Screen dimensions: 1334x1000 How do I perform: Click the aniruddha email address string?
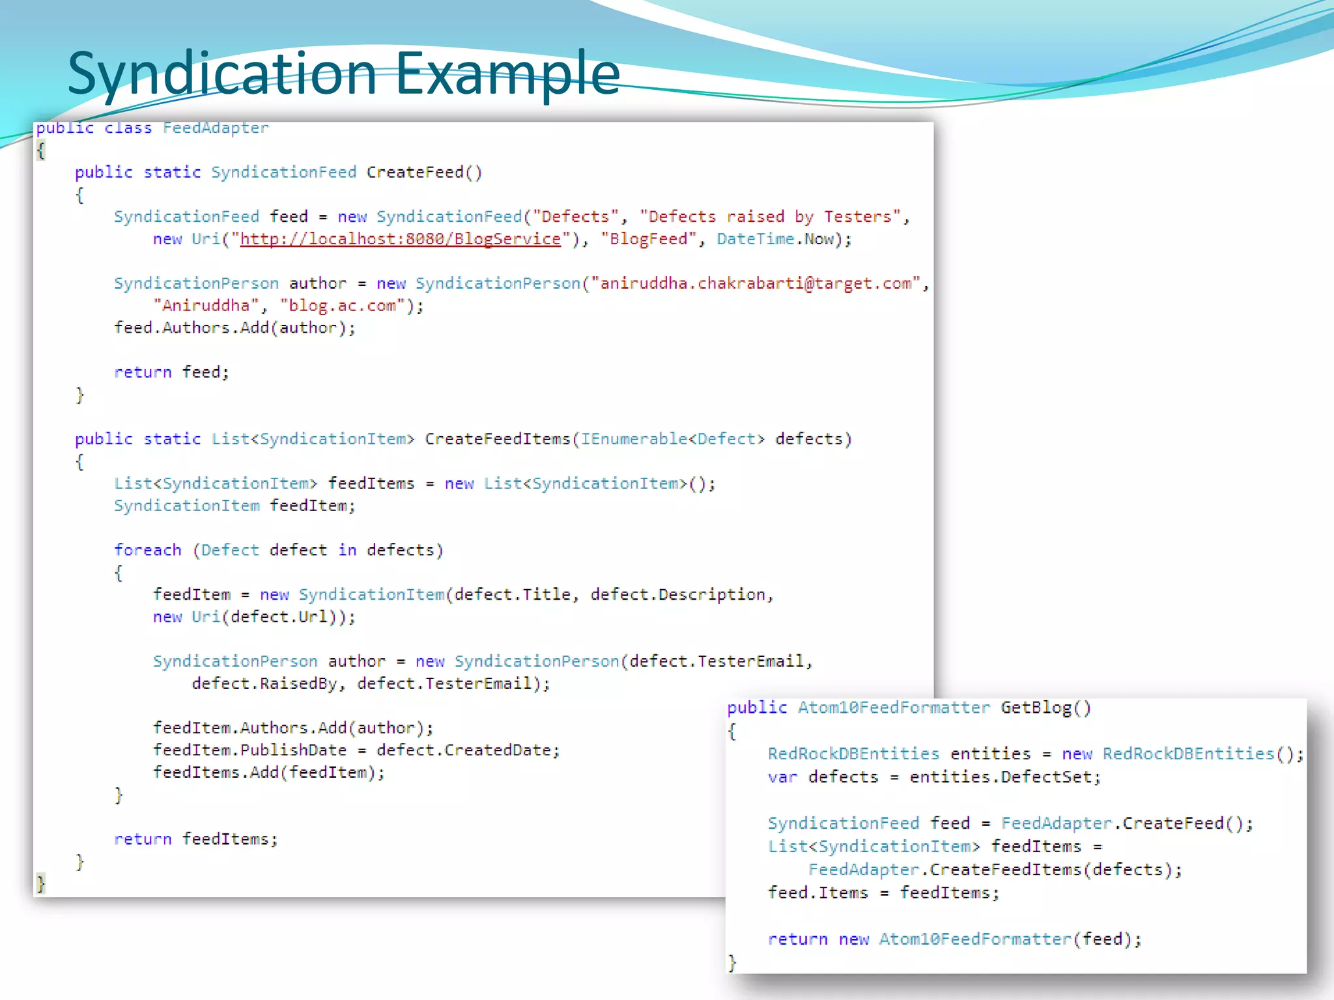(755, 283)
